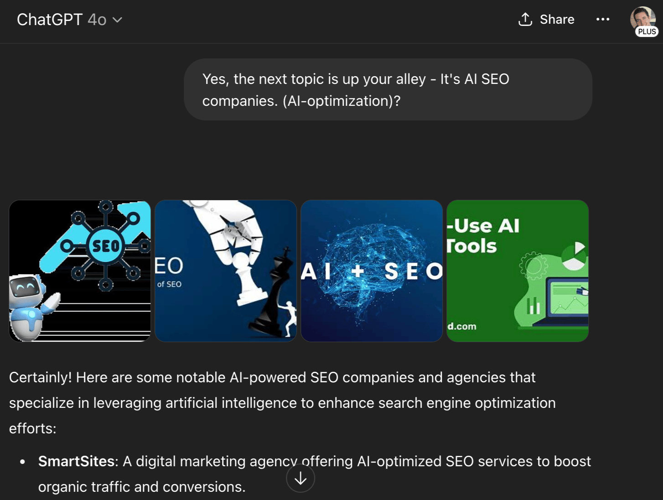Click the scroll-to-bottom down arrow button
Screen dimensions: 663x500
(300, 478)
